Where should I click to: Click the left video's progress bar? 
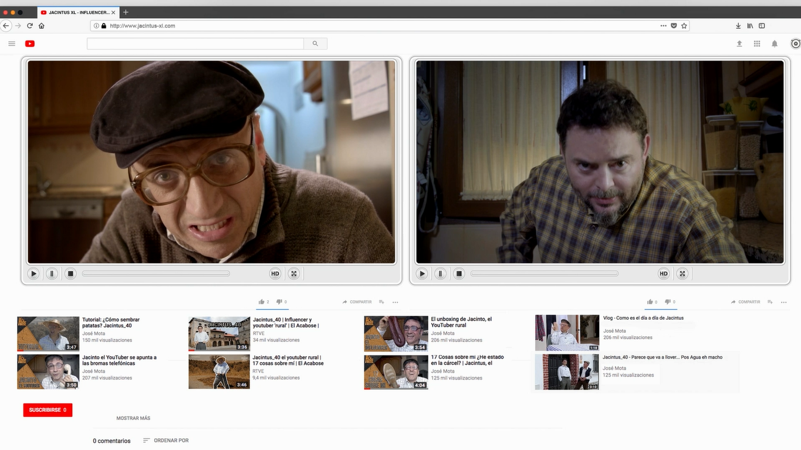(x=156, y=273)
